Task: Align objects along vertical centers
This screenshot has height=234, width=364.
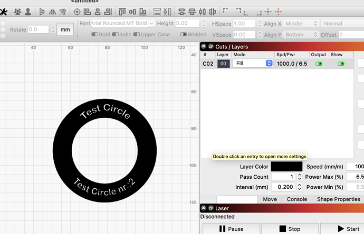Action: [x=132, y=12]
